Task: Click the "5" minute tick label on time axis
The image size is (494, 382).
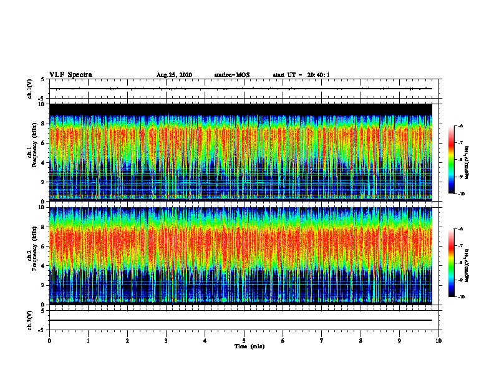Action: [x=244, y=341]
